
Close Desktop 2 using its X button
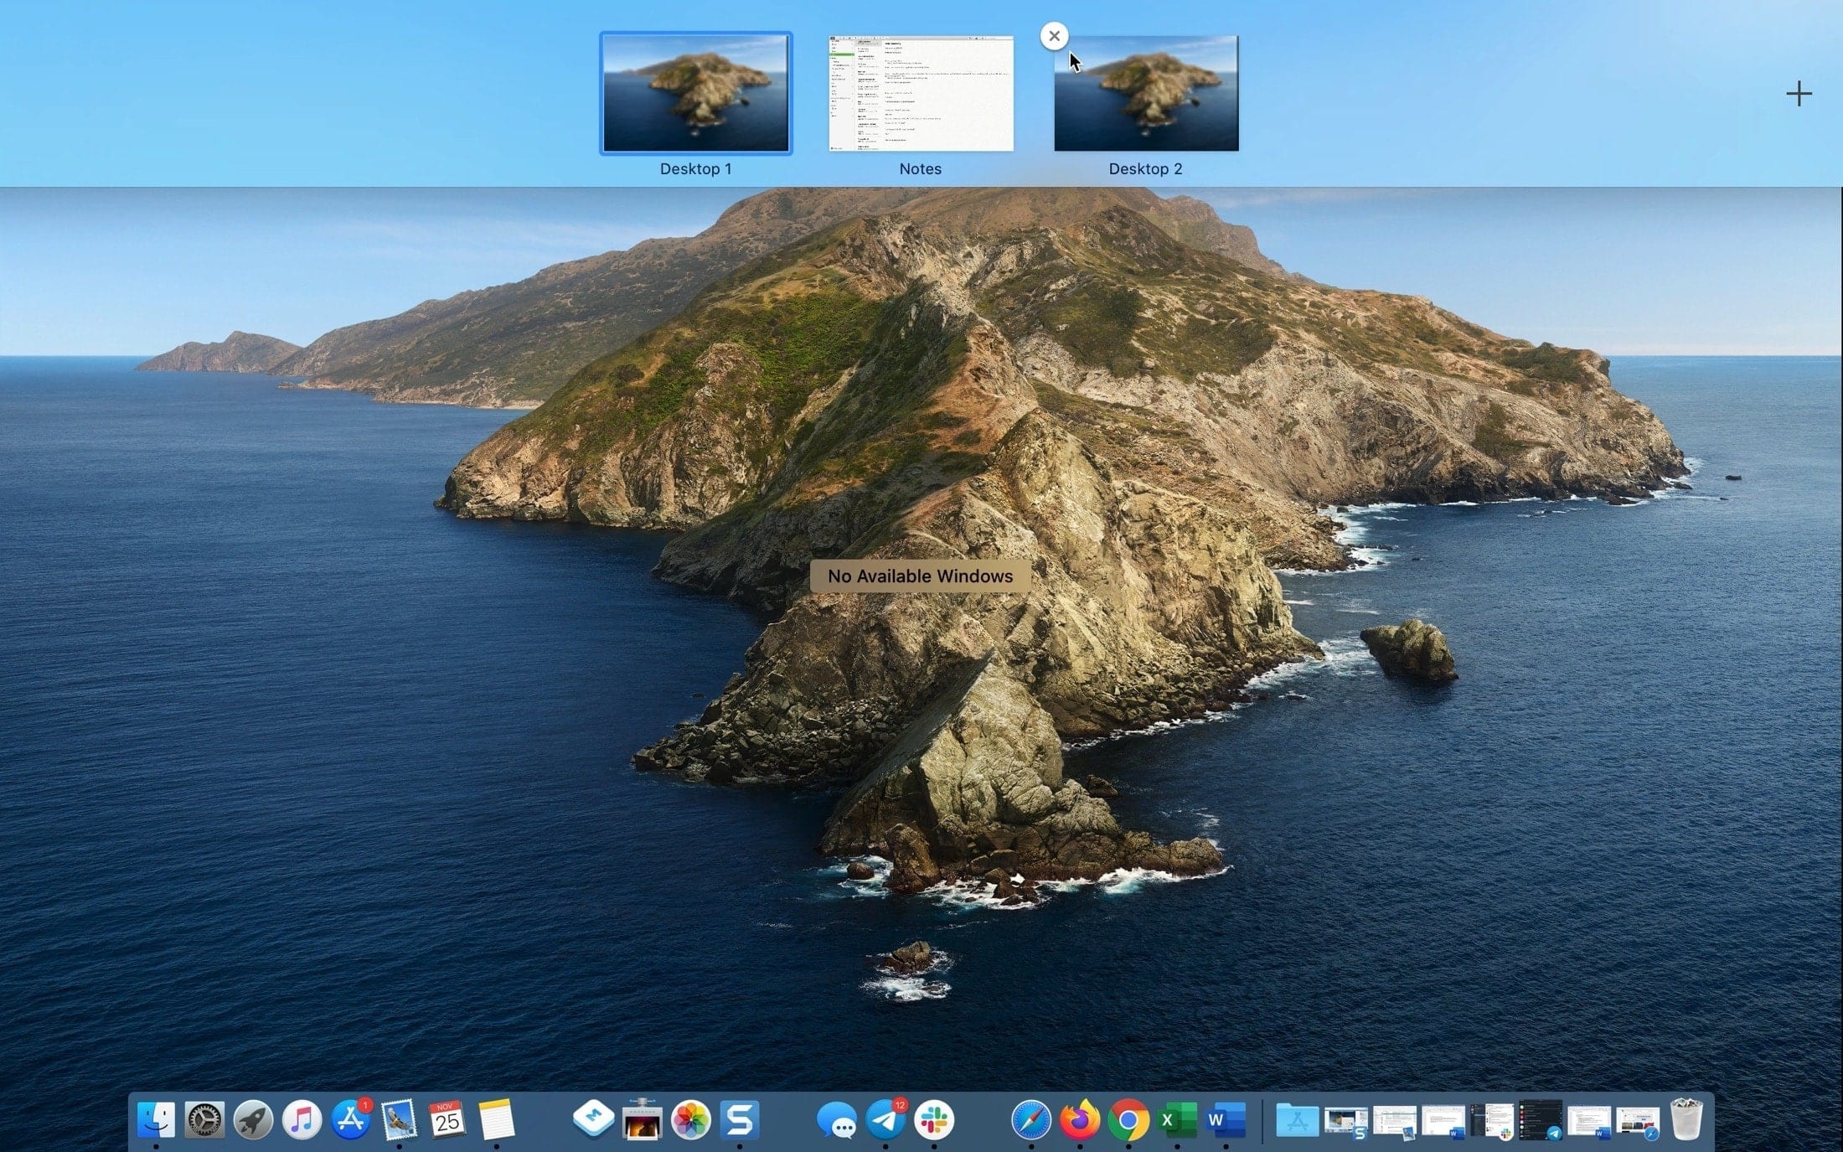pos(1054,36)
